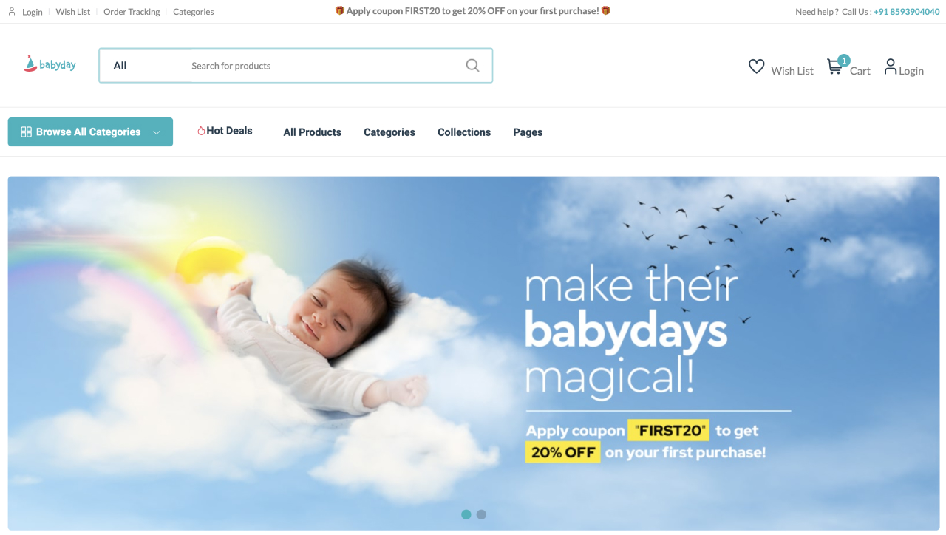Click the babydays magical hero banner

[x=474, y=353]
